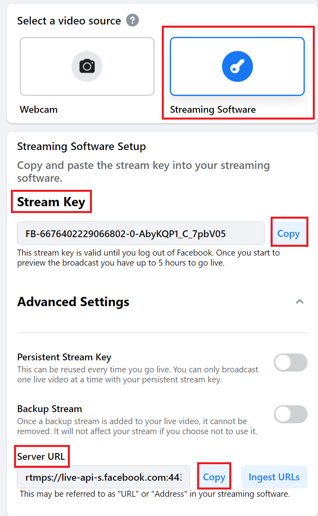Click the Webcam label text
Viewport: 318px width, 516px height.
click(39, 110)
